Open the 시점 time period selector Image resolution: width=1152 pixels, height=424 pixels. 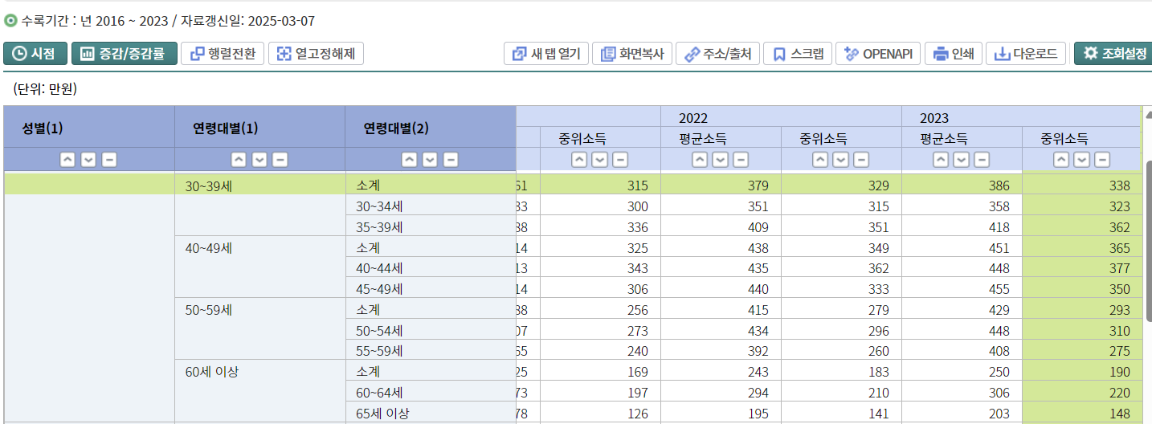(x=35, y=54)
